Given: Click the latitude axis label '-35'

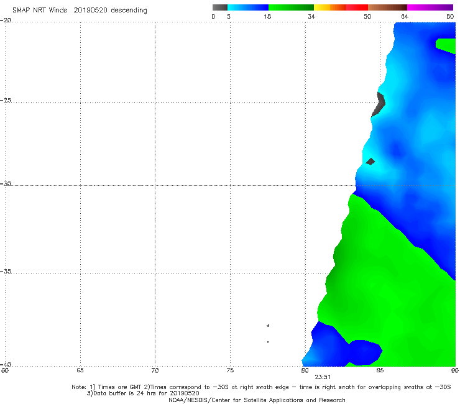Looking at the screenshot, I should 6,271.
